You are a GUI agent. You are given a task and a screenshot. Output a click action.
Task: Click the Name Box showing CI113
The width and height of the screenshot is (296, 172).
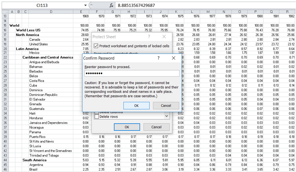pos(42,5)
